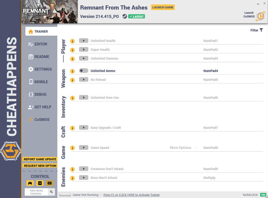Image resolution: width=268 pixels, height=198 pixels.
Task: Toggle the Unlimited Ammo switch
Action: pos(83,71)
